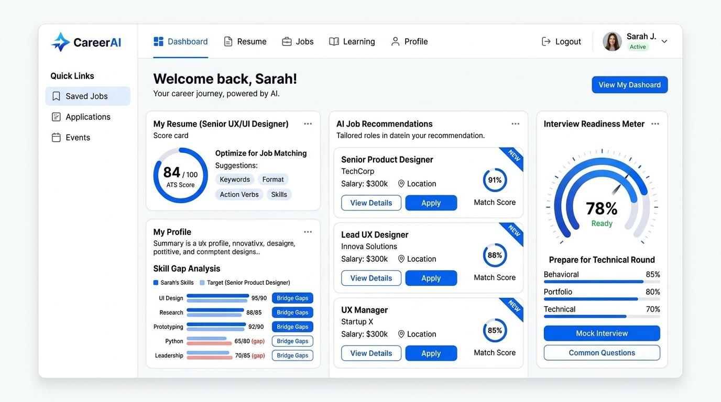Select the Profile tab
Viewport: 721px width, 402px height.
click(x=410, y=41)
